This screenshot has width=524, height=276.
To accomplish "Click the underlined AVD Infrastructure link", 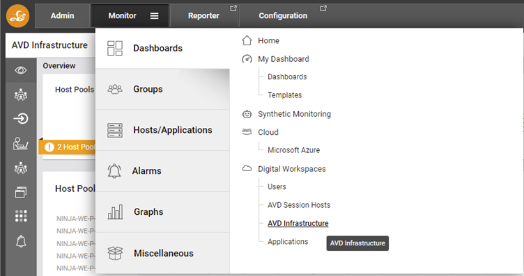I will pos(298,223).
